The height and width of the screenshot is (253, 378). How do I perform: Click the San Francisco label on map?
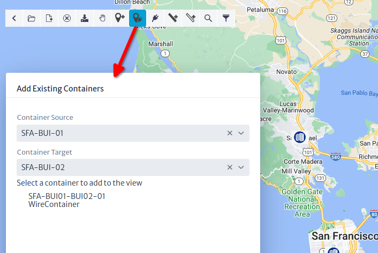click(345, 236)
